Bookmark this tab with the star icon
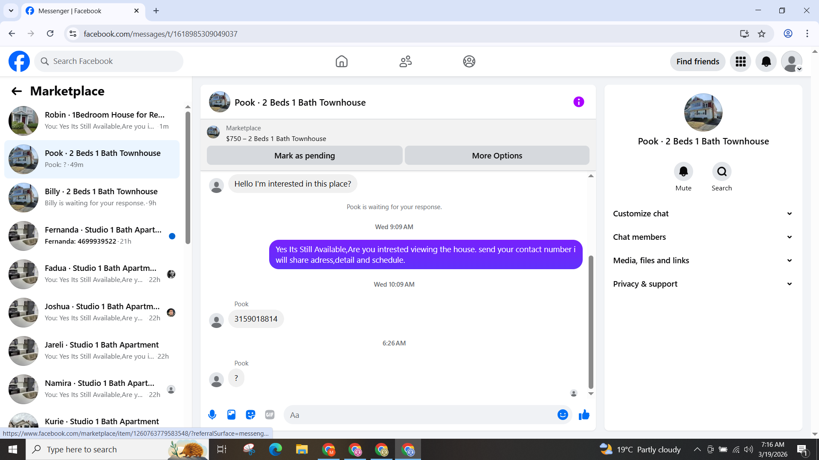 (761, 34)
